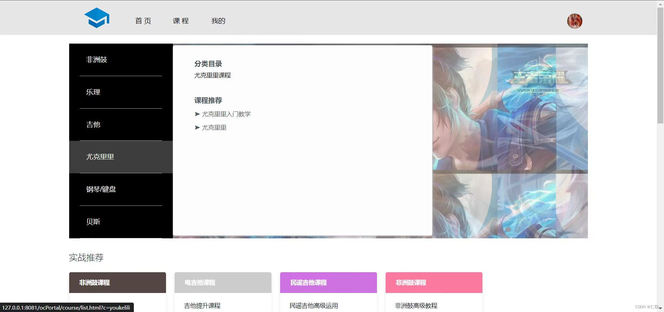Select the 非洲鼓 category in sidebar
The width and height of the screenshot is (664, 312).
(121, 59)
